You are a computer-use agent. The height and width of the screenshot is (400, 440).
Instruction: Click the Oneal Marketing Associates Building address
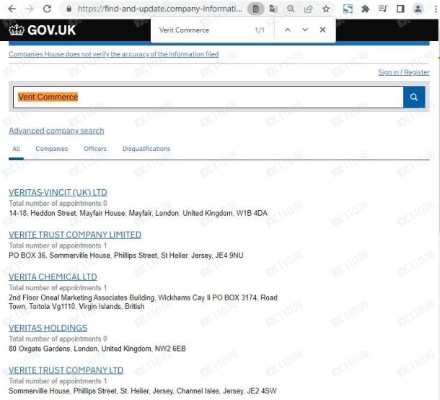[x=143, y=302]
